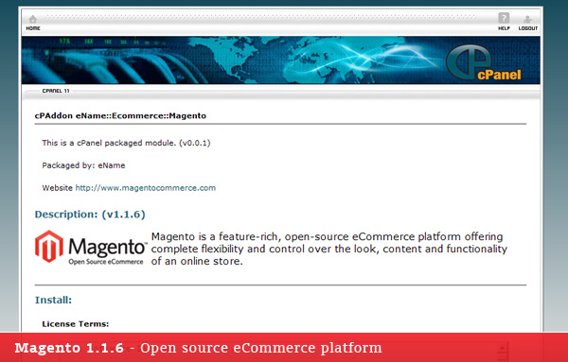Screen dimensions: 568x362
Task: Click the cPanel logo in banner
Action: coord(484,63)
